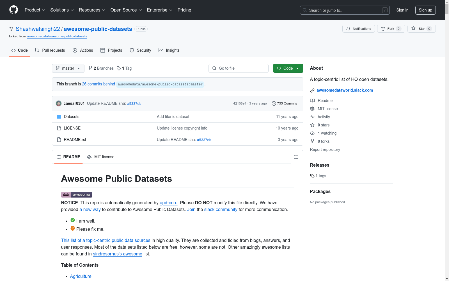View the 1 Tag link
The width and height of the screenshot is (449, 281).
click(124, 68)
